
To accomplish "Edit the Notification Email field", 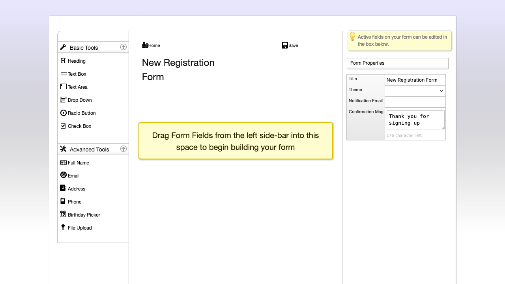I will coord(415,102).
